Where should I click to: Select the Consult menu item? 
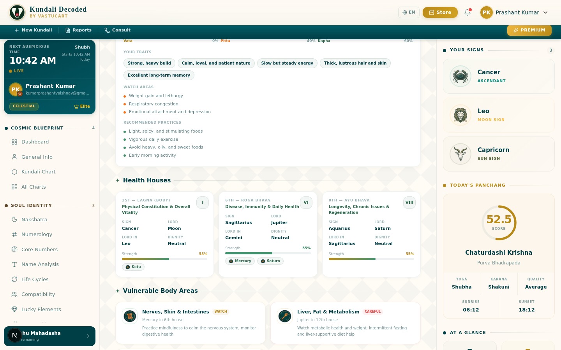tap(117, 30)
